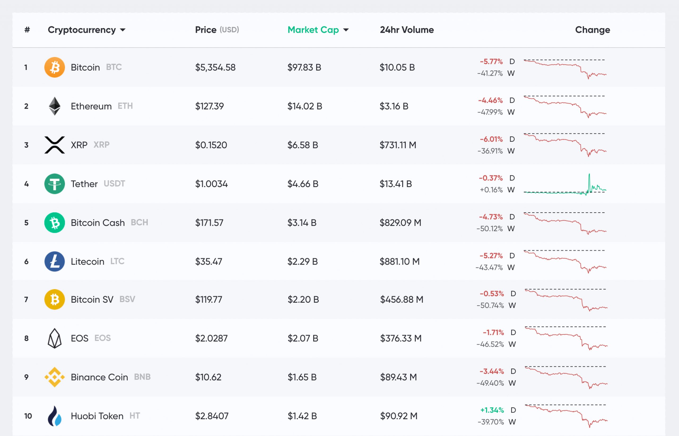The image size is (679, 436).
Task: Click Bitcoin market cap $97.83 B
Action: pyautogui.click(x=304, y=67)
